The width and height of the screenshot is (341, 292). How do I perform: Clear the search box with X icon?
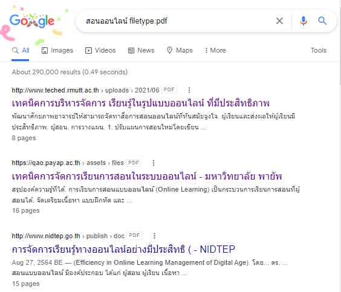[279, 21]
